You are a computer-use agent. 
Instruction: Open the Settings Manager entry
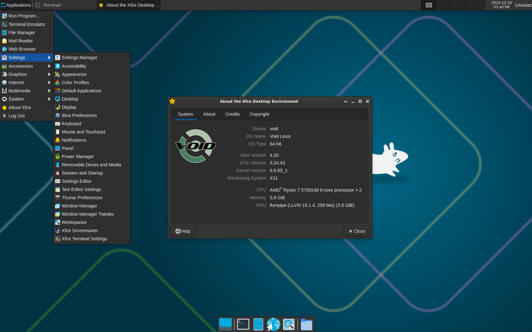[92, 58]
